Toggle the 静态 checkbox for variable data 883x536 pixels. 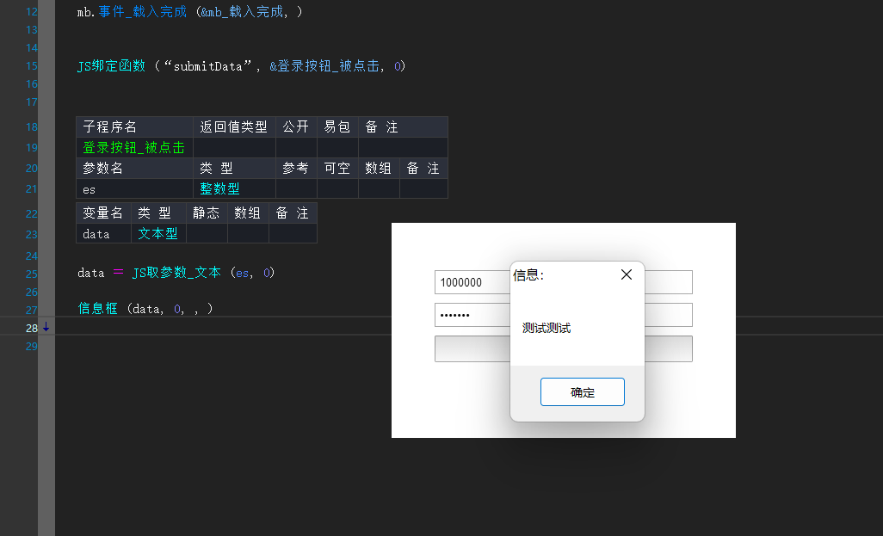point(206,233)
